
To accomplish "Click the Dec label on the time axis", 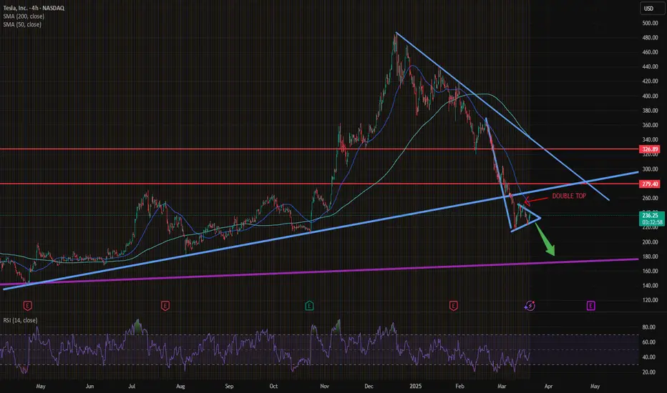I will (x=369, y=386).
